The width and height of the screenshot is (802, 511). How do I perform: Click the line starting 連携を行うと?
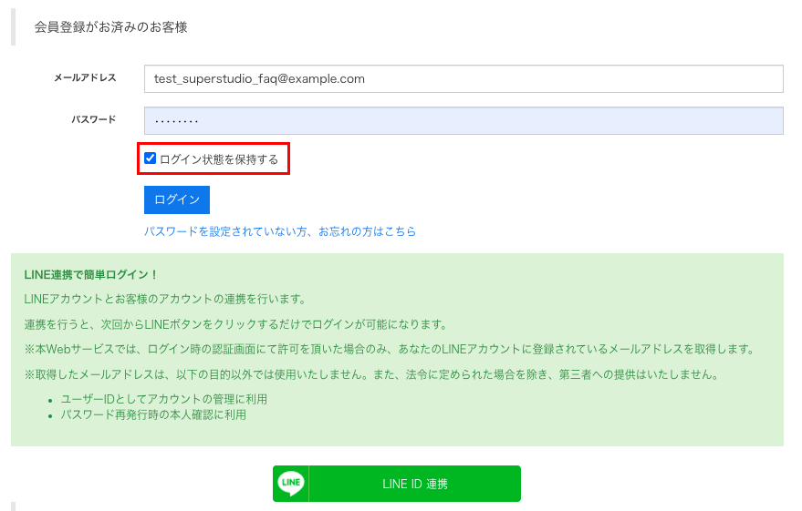click(235, 324)
